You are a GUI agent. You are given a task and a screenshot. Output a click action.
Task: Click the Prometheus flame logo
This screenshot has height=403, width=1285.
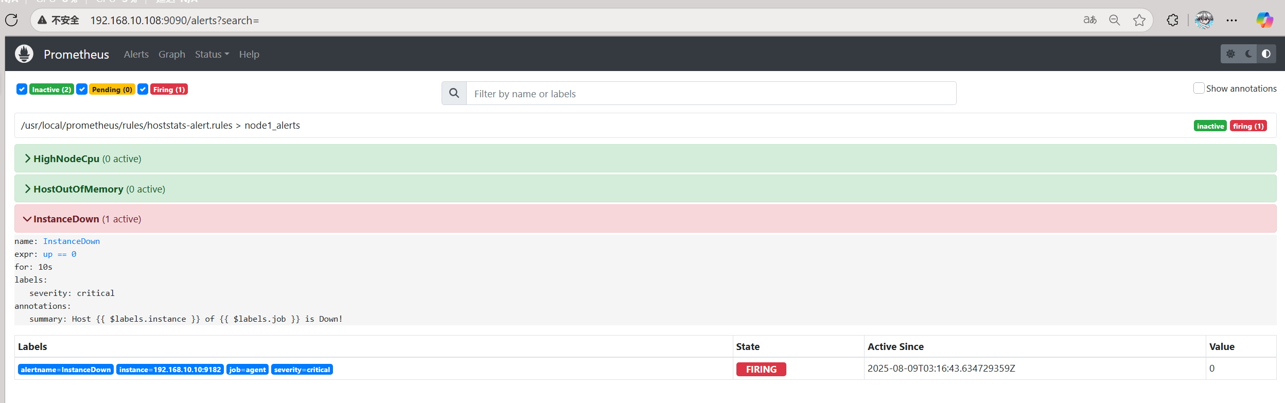pos(24,54)
